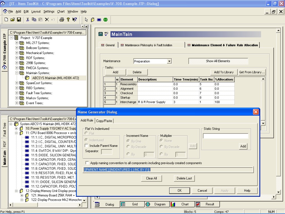Click the Diagram view icon

pos(148,204)
